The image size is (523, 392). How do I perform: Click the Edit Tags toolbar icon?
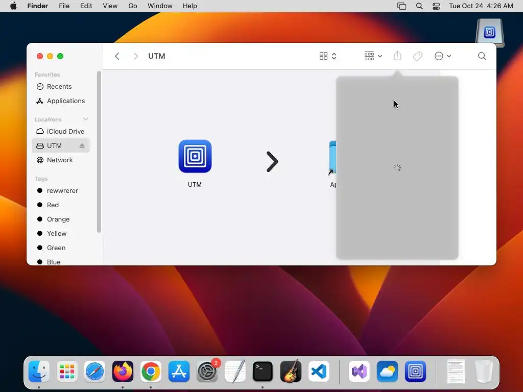(x=418, y=56)
